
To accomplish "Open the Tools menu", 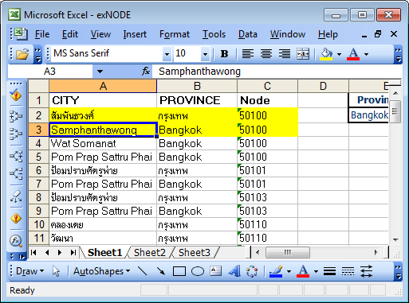I will click(x=214, y=34).
